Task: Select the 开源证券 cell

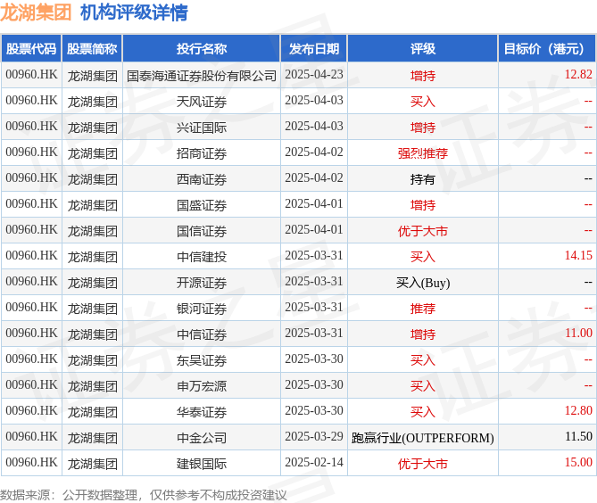Action: click(x=202, y=283)
